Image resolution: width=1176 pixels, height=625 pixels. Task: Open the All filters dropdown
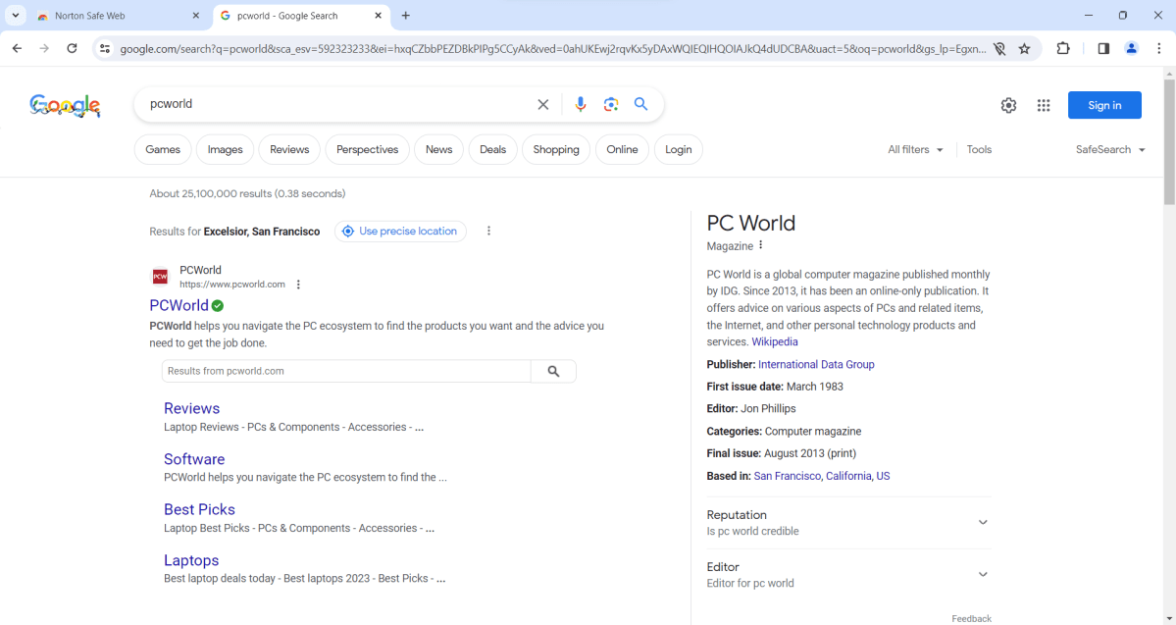click(915, 149)
